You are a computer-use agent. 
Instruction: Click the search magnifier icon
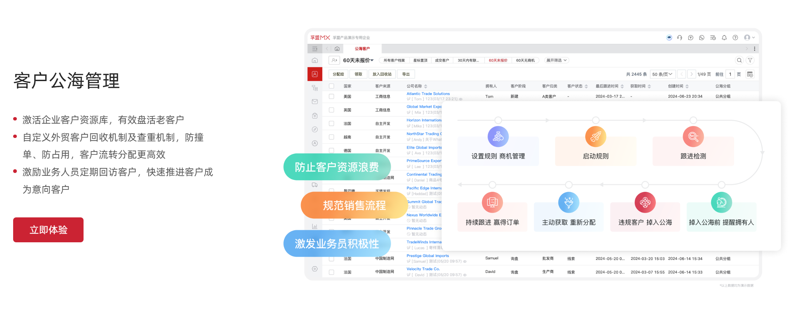(739, 60)
